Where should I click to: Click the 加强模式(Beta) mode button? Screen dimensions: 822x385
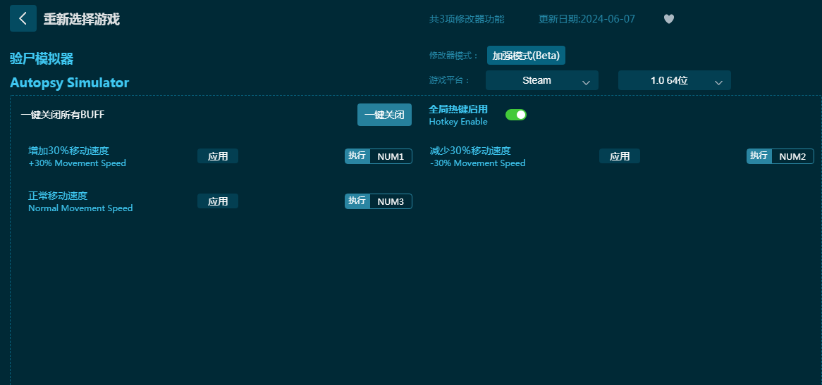[526, 56]
